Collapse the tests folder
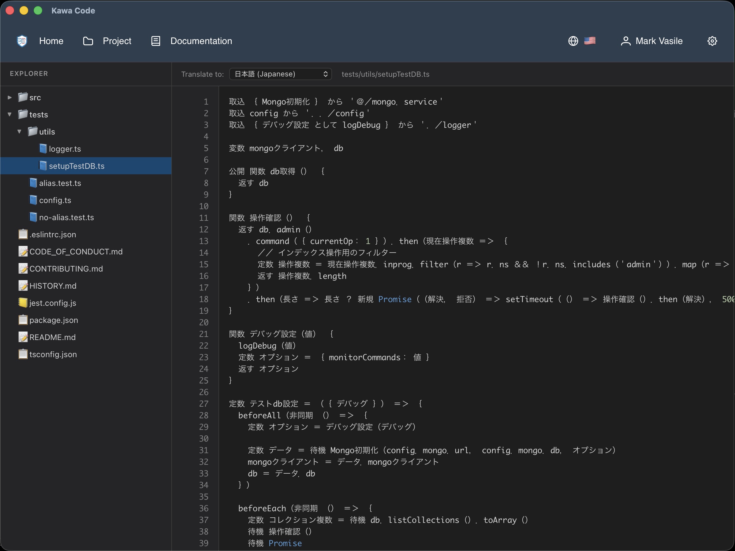The width and height of the screenshot is (735, 551). click(x=9, y=114)
